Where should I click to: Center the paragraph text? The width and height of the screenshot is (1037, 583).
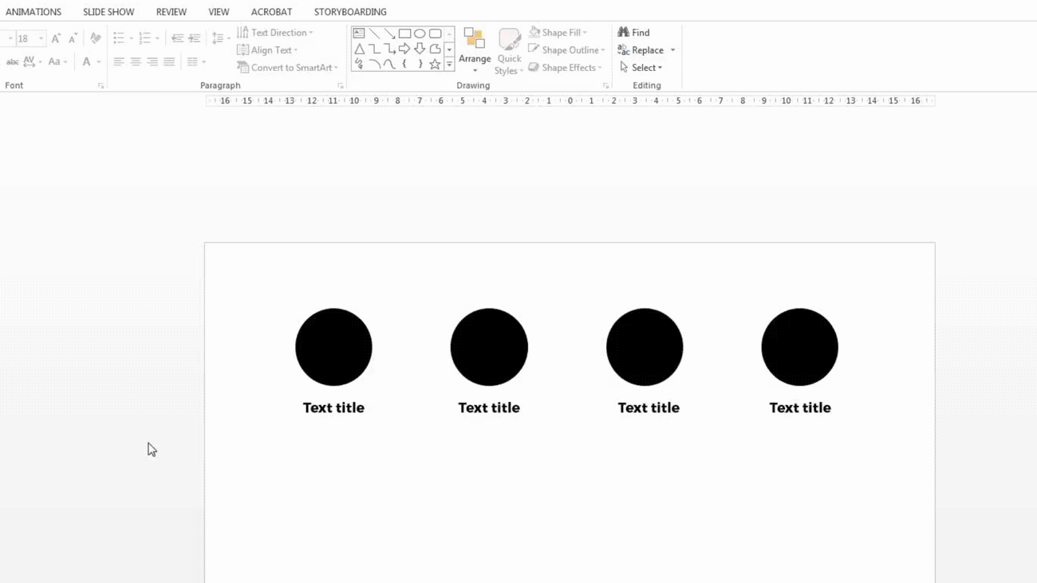pyautogui.click(x=136, y=61)
